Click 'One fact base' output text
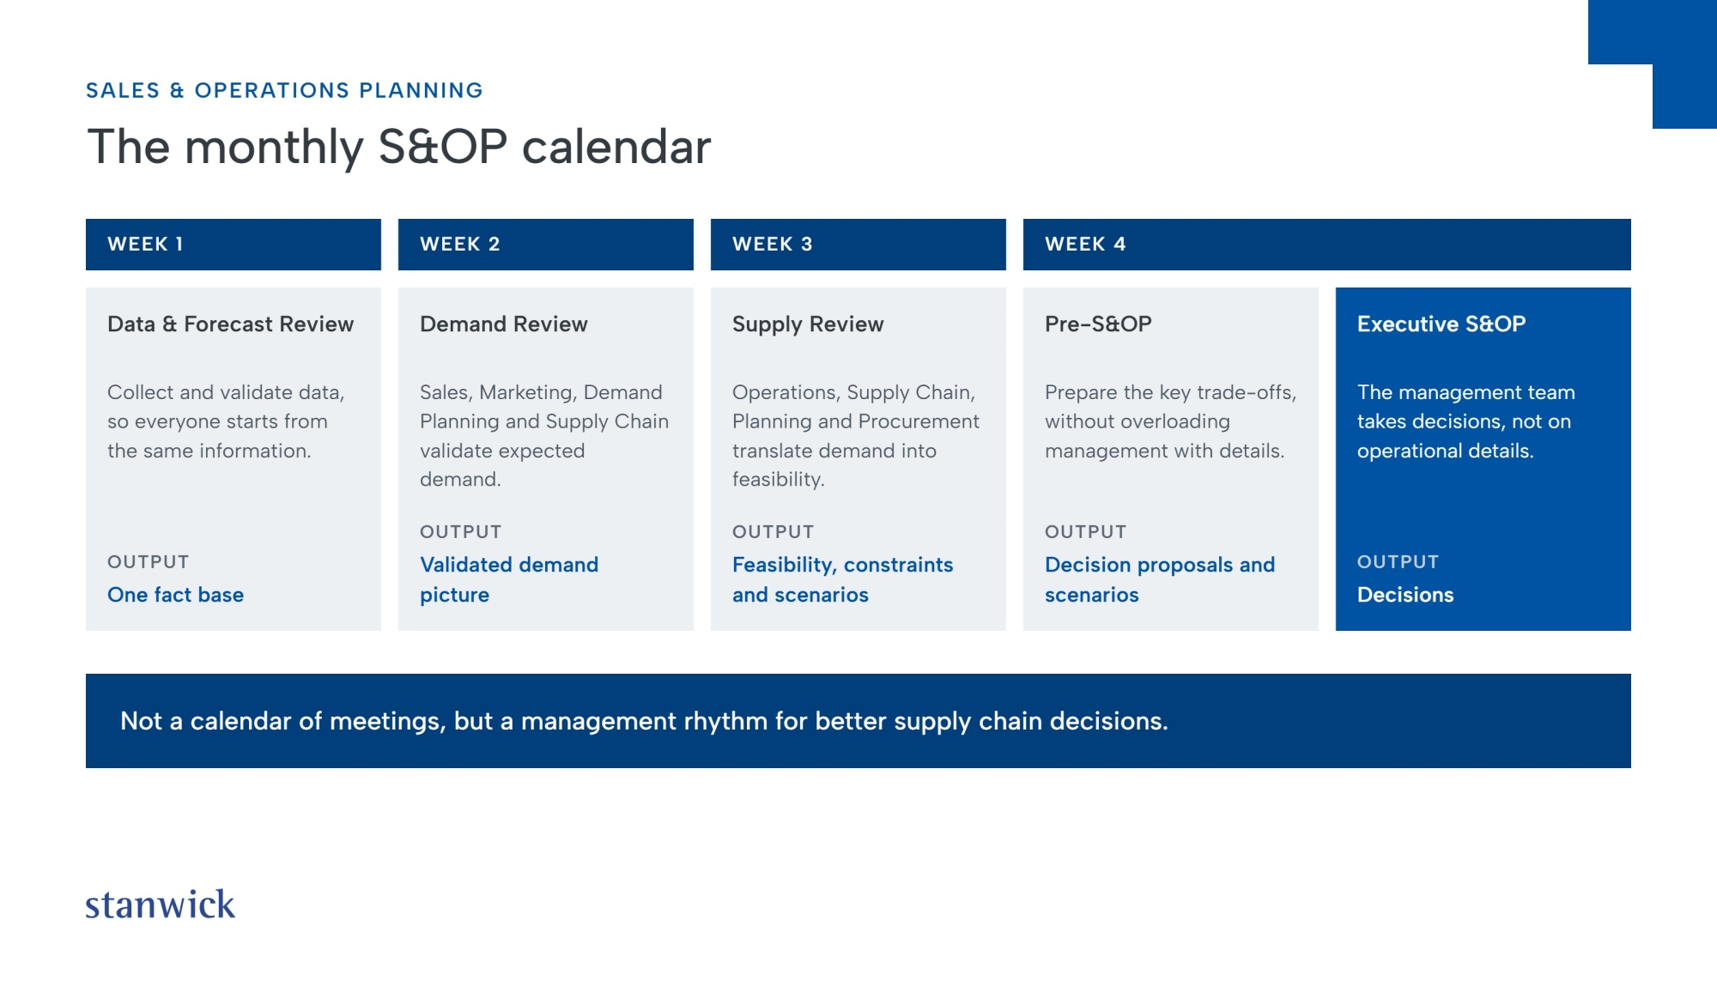Image resolution: width=1717 pixels, height=987 pixels. coord(175,595)
